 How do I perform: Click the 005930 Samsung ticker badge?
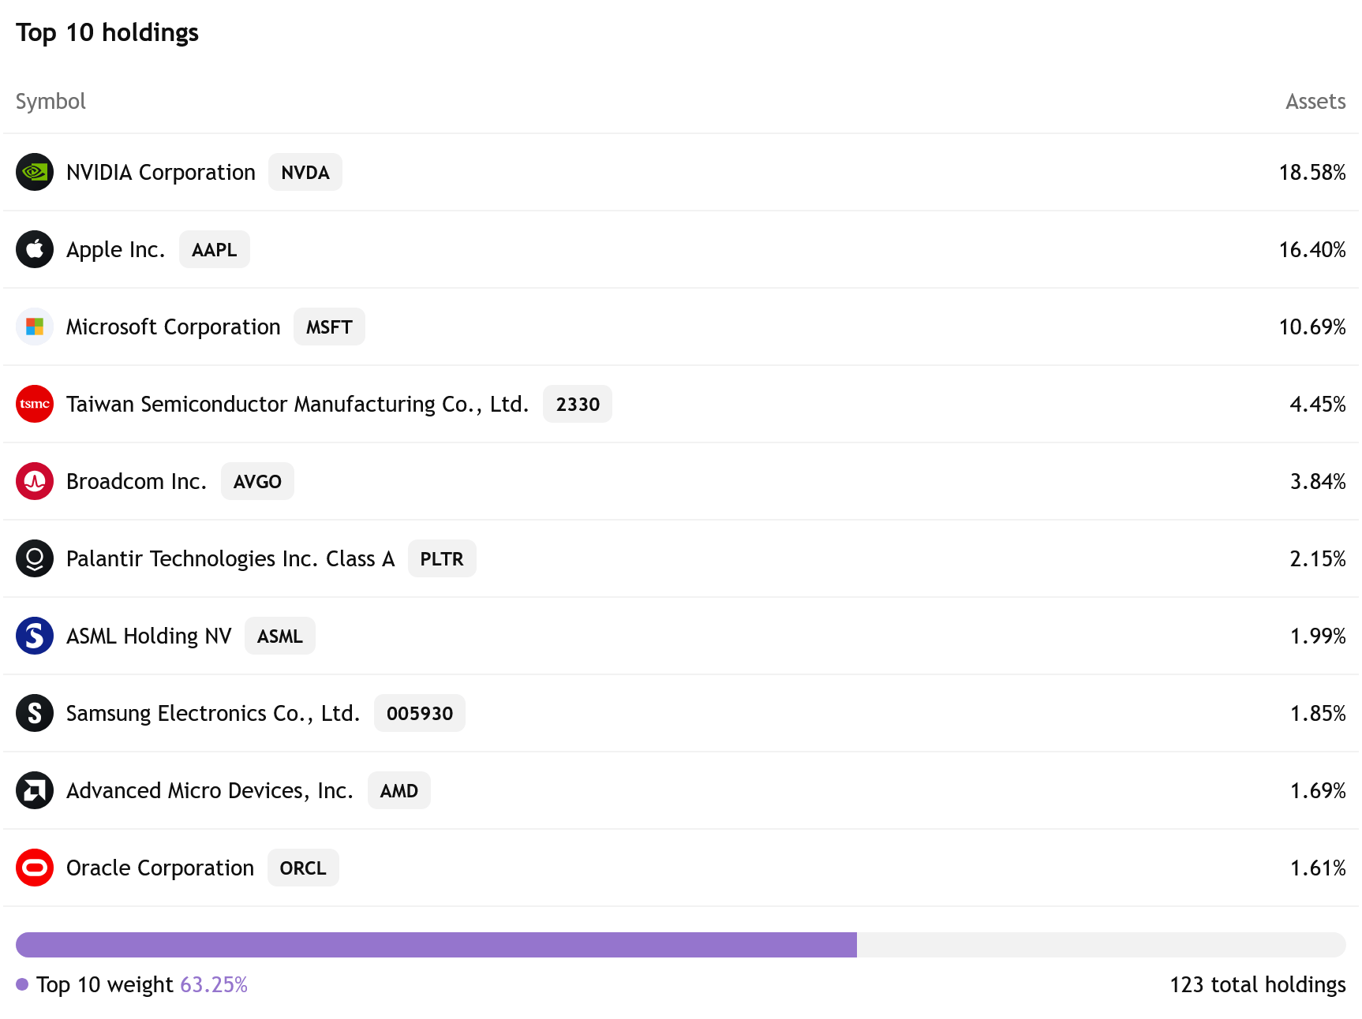[419, 713]
